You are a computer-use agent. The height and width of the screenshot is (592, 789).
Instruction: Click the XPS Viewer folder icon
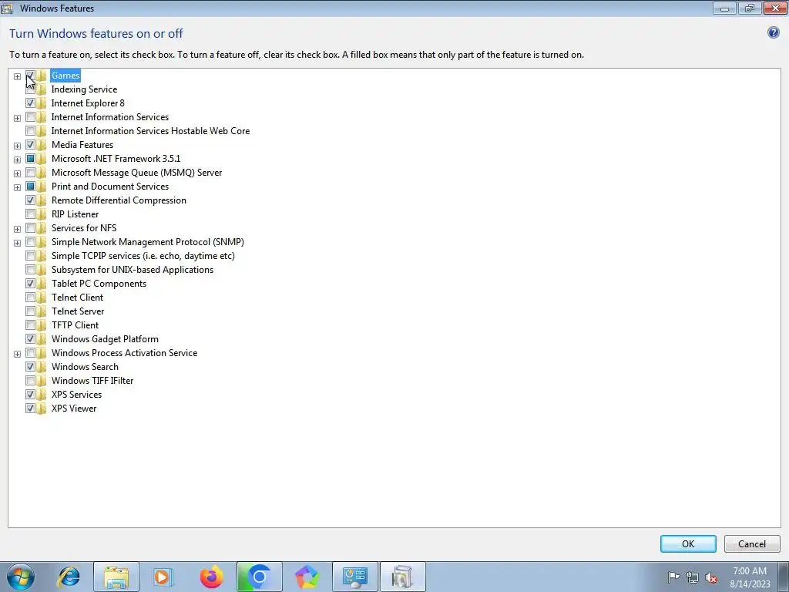pos(42,409)
